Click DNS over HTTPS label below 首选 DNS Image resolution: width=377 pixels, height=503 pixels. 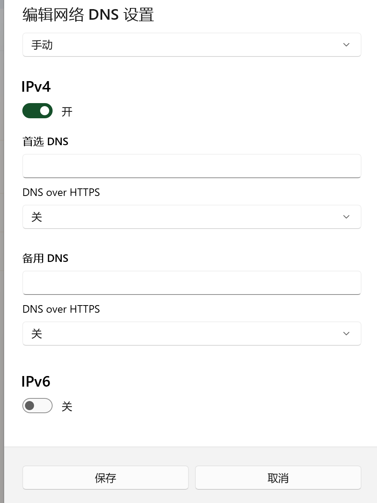pyautogui.click(x=61, y=192)
